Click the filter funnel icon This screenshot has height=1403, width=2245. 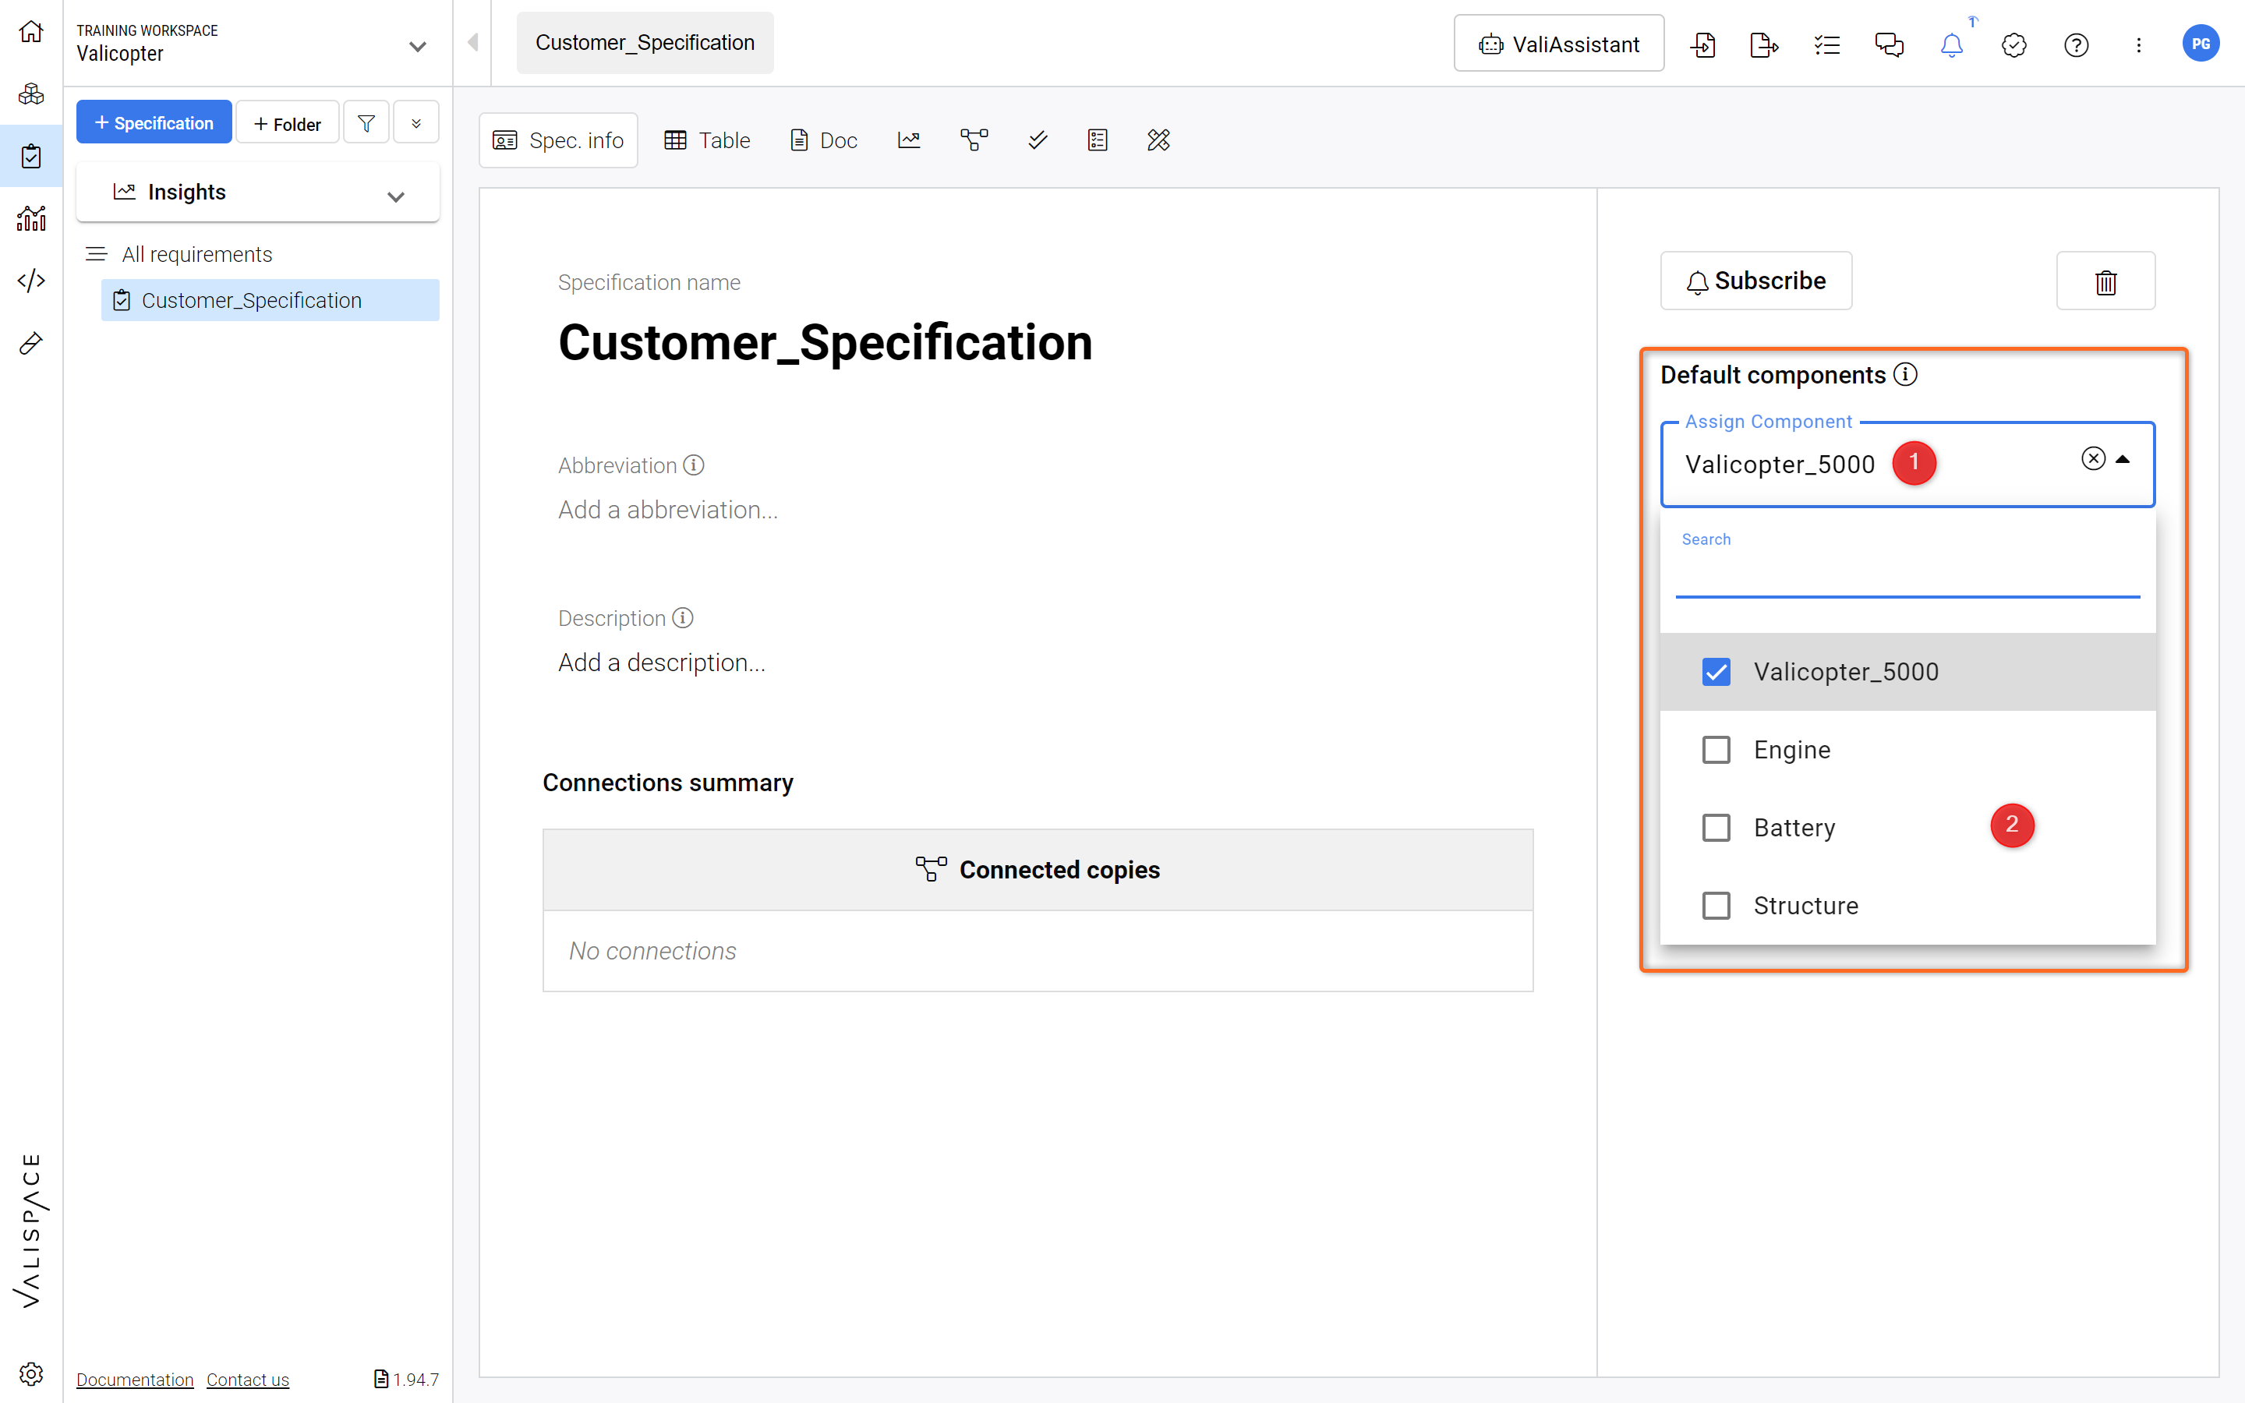[x=366, y=122]
